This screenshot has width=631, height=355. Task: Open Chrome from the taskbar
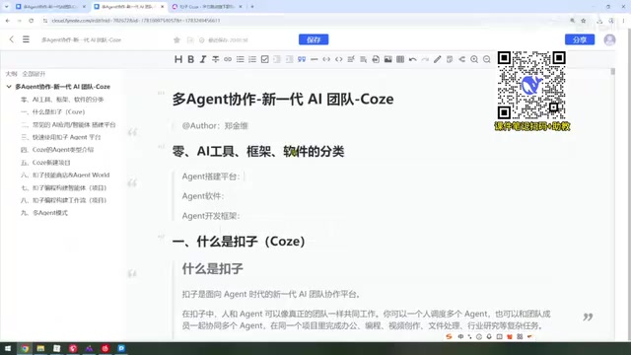point(25,348)
